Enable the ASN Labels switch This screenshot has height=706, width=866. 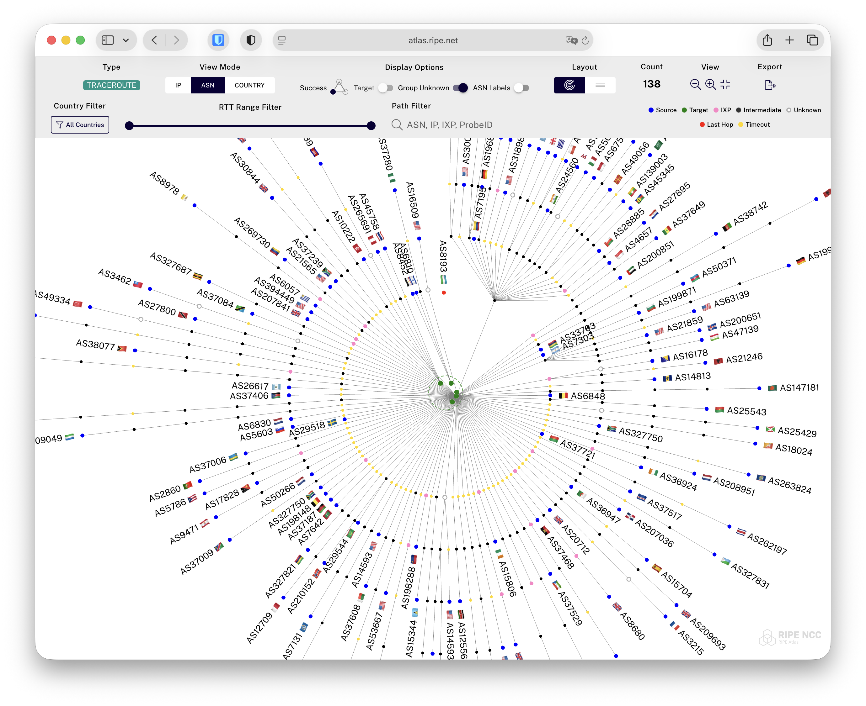[x=521, y=88]
